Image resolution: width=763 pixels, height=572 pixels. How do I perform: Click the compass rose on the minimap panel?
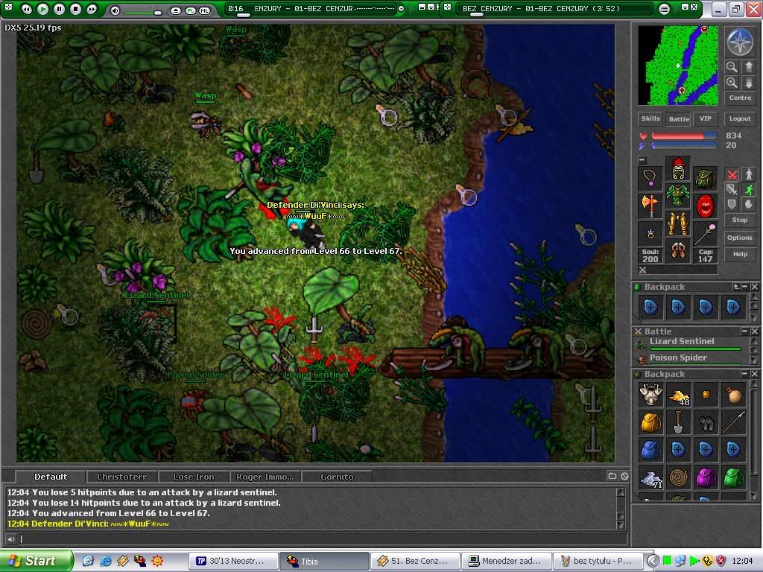(740, 42)
